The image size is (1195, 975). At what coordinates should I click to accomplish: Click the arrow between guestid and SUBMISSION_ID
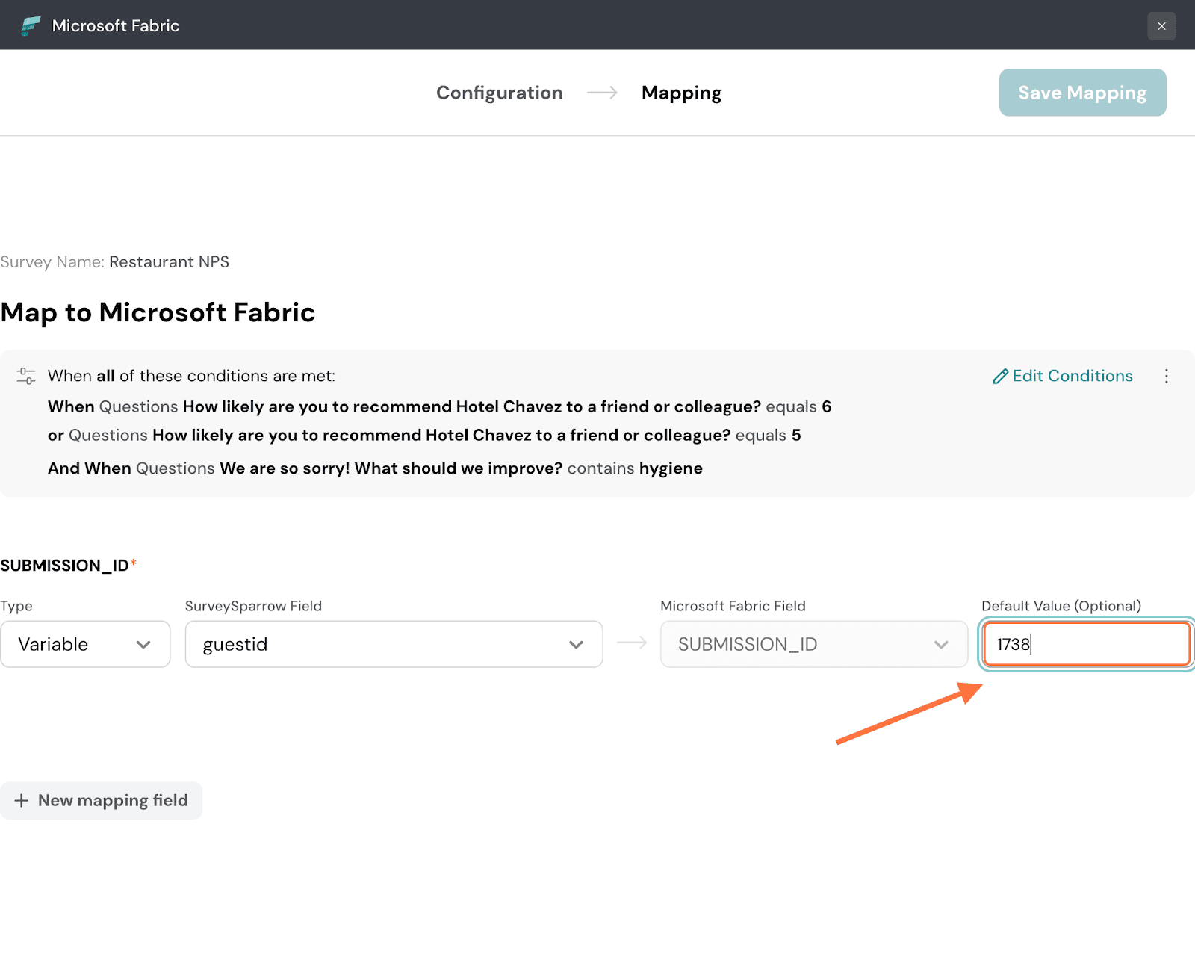(x=632, y=643)
